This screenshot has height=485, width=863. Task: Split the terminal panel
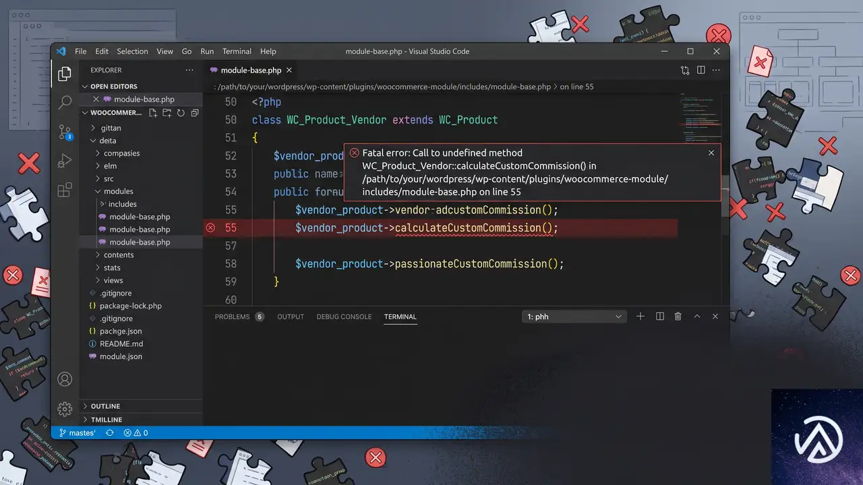[660, 317]
